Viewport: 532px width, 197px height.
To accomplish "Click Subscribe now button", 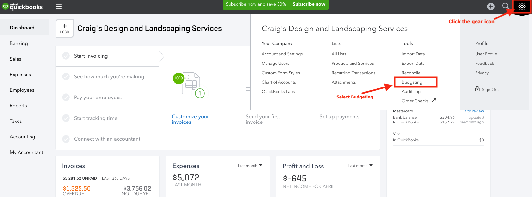I will click(x=309, y=4).
